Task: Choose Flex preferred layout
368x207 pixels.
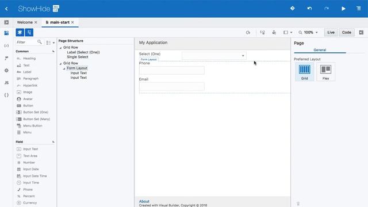Action: click(326, 72)
